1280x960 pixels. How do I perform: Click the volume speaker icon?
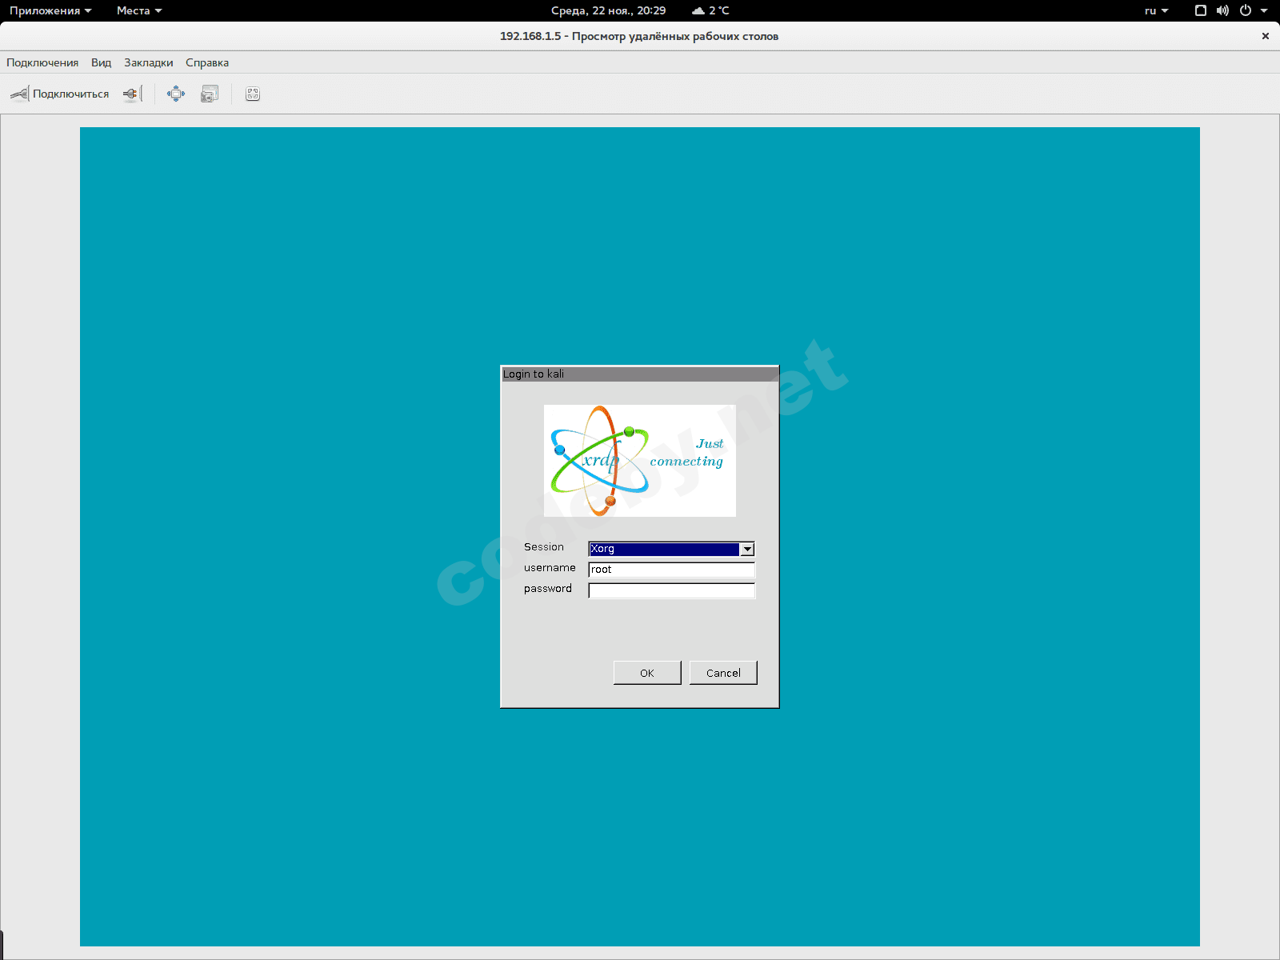1222,10
